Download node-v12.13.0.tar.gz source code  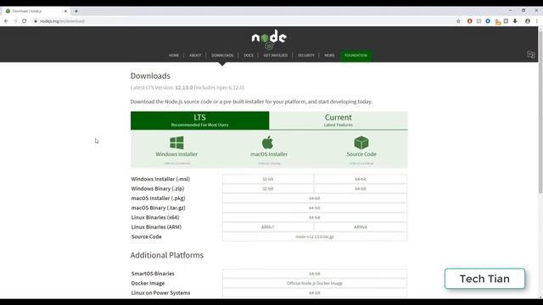[315, 236]
